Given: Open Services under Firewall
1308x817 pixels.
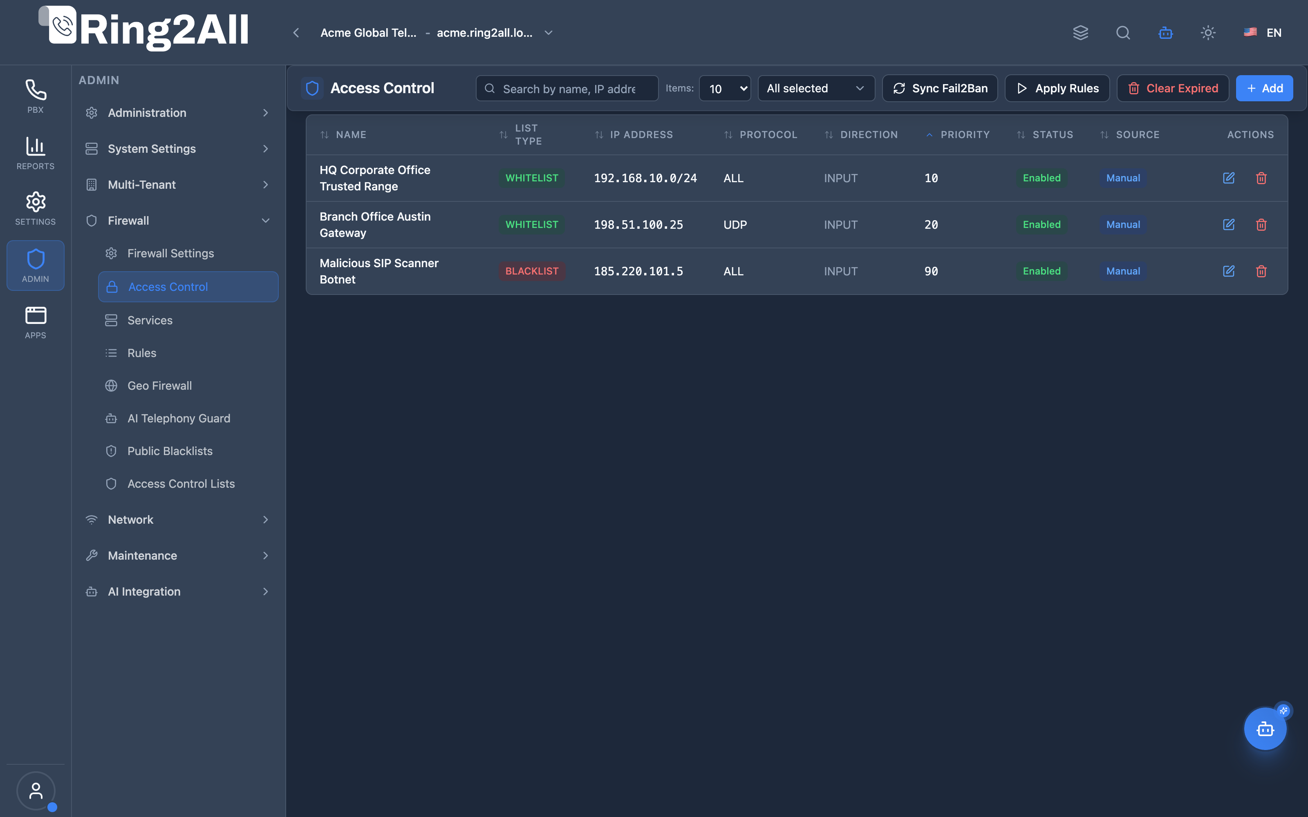Looking at the screenshot, I should (x=188, y=320).
